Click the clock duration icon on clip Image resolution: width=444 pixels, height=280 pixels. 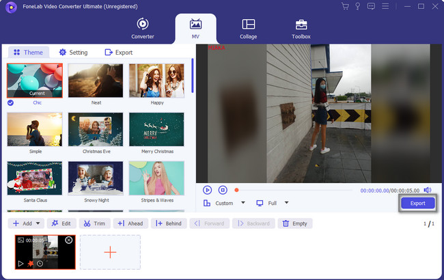click(40, 263)
